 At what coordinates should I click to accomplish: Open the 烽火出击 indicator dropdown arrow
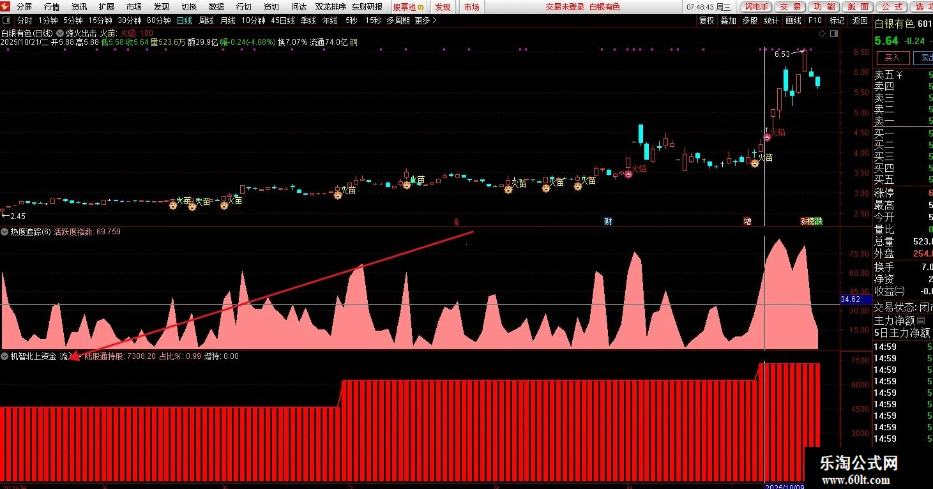click(60, 33)
